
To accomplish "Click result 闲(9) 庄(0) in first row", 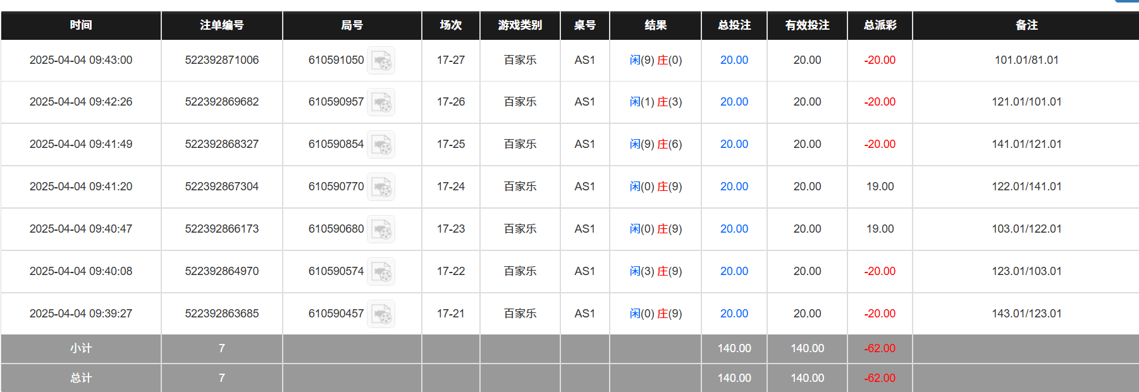I will [x=655, y=60].
